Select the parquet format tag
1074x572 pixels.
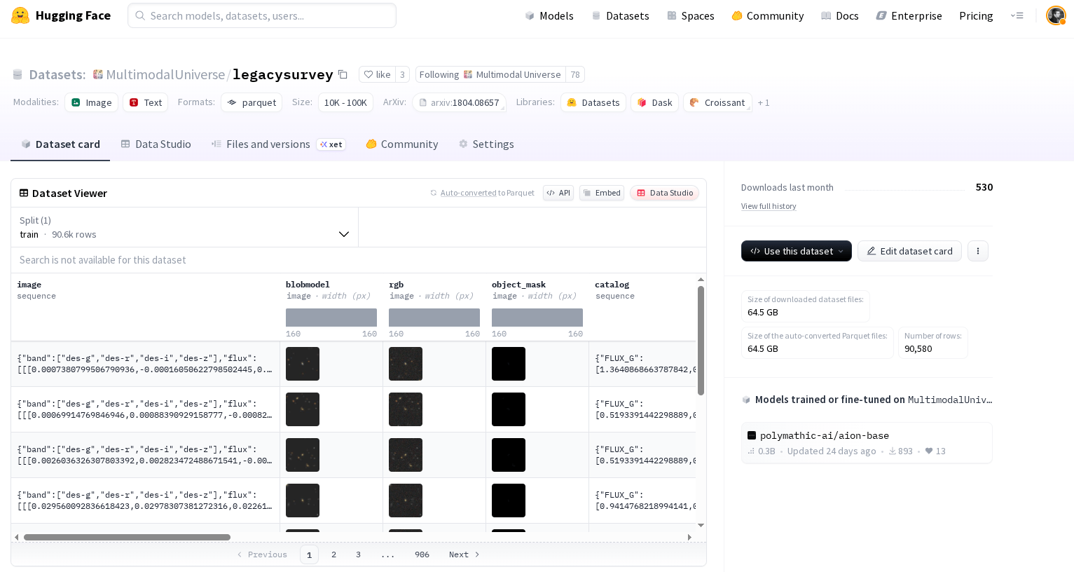[252, 102]
